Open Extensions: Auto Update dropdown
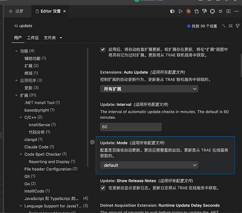This screenshot has width=242, height=213. pyautogui.click(x=149, y=89)
